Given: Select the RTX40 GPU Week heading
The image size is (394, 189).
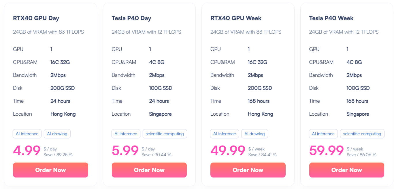Looking at the screenshot, I should click(236, 18).
